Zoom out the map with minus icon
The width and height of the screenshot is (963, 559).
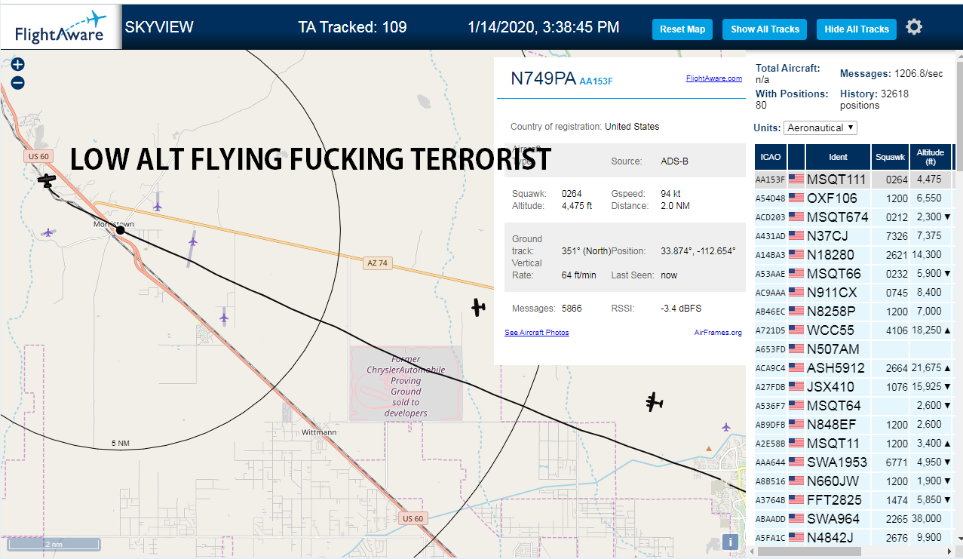point(18,83)
